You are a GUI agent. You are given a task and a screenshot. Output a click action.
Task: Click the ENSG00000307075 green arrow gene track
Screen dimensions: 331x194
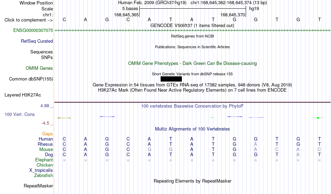coord(192,31)
